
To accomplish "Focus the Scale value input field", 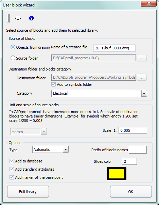I will [x=133, y=130].
